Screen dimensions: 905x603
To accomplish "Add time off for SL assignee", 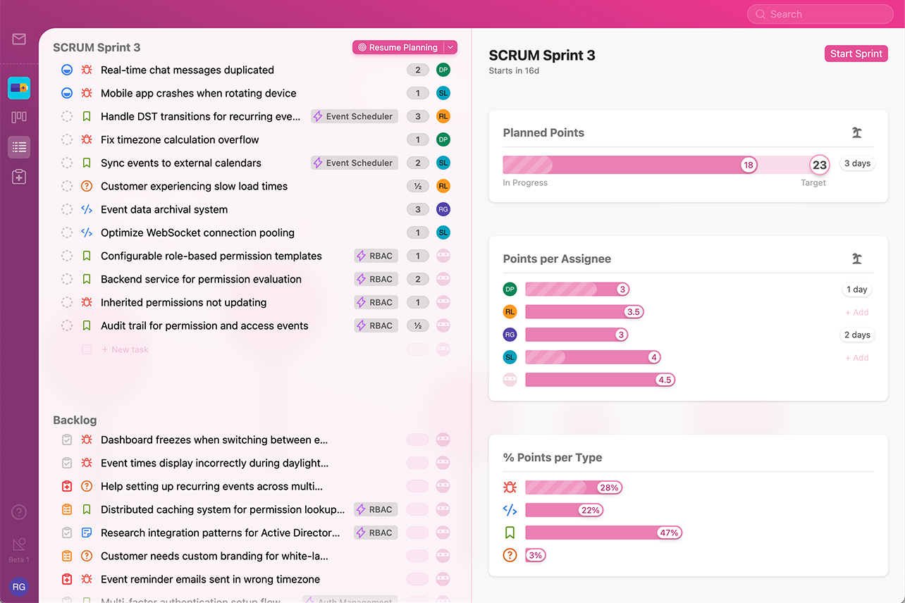I will 857,358.
